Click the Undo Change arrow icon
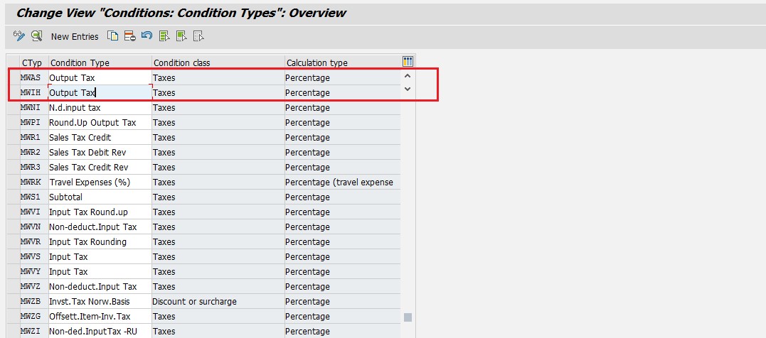Screen dimensions: 766x338 click(147, 36)
